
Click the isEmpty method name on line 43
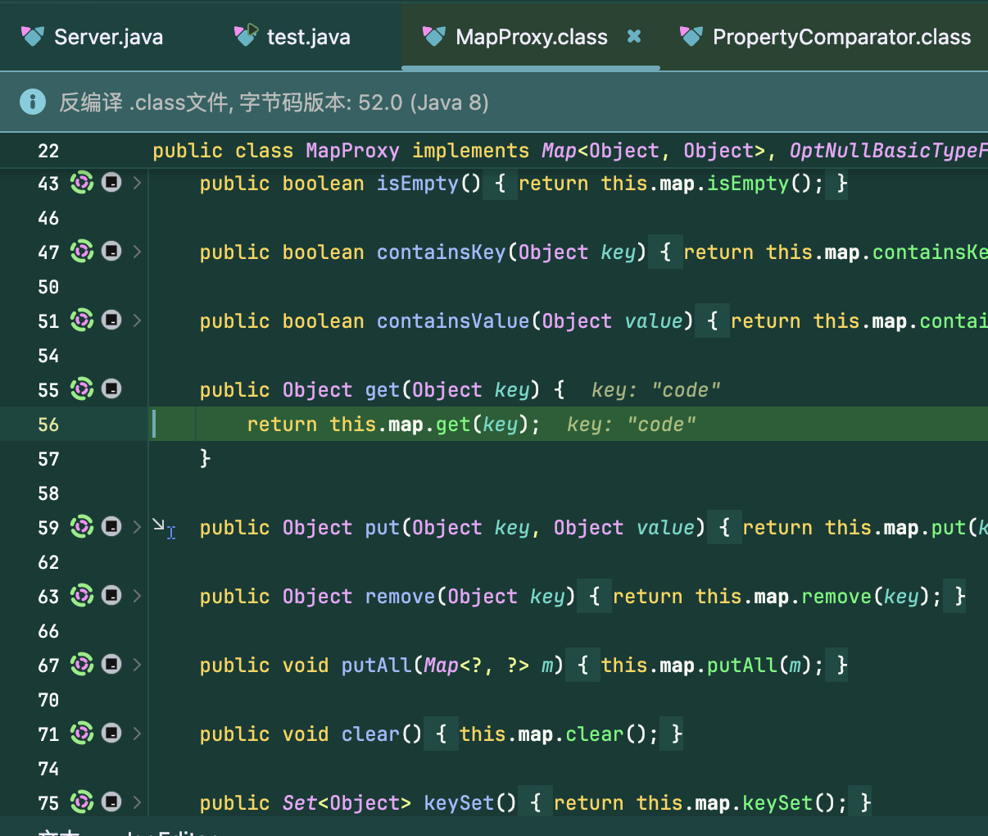[417, 183]
